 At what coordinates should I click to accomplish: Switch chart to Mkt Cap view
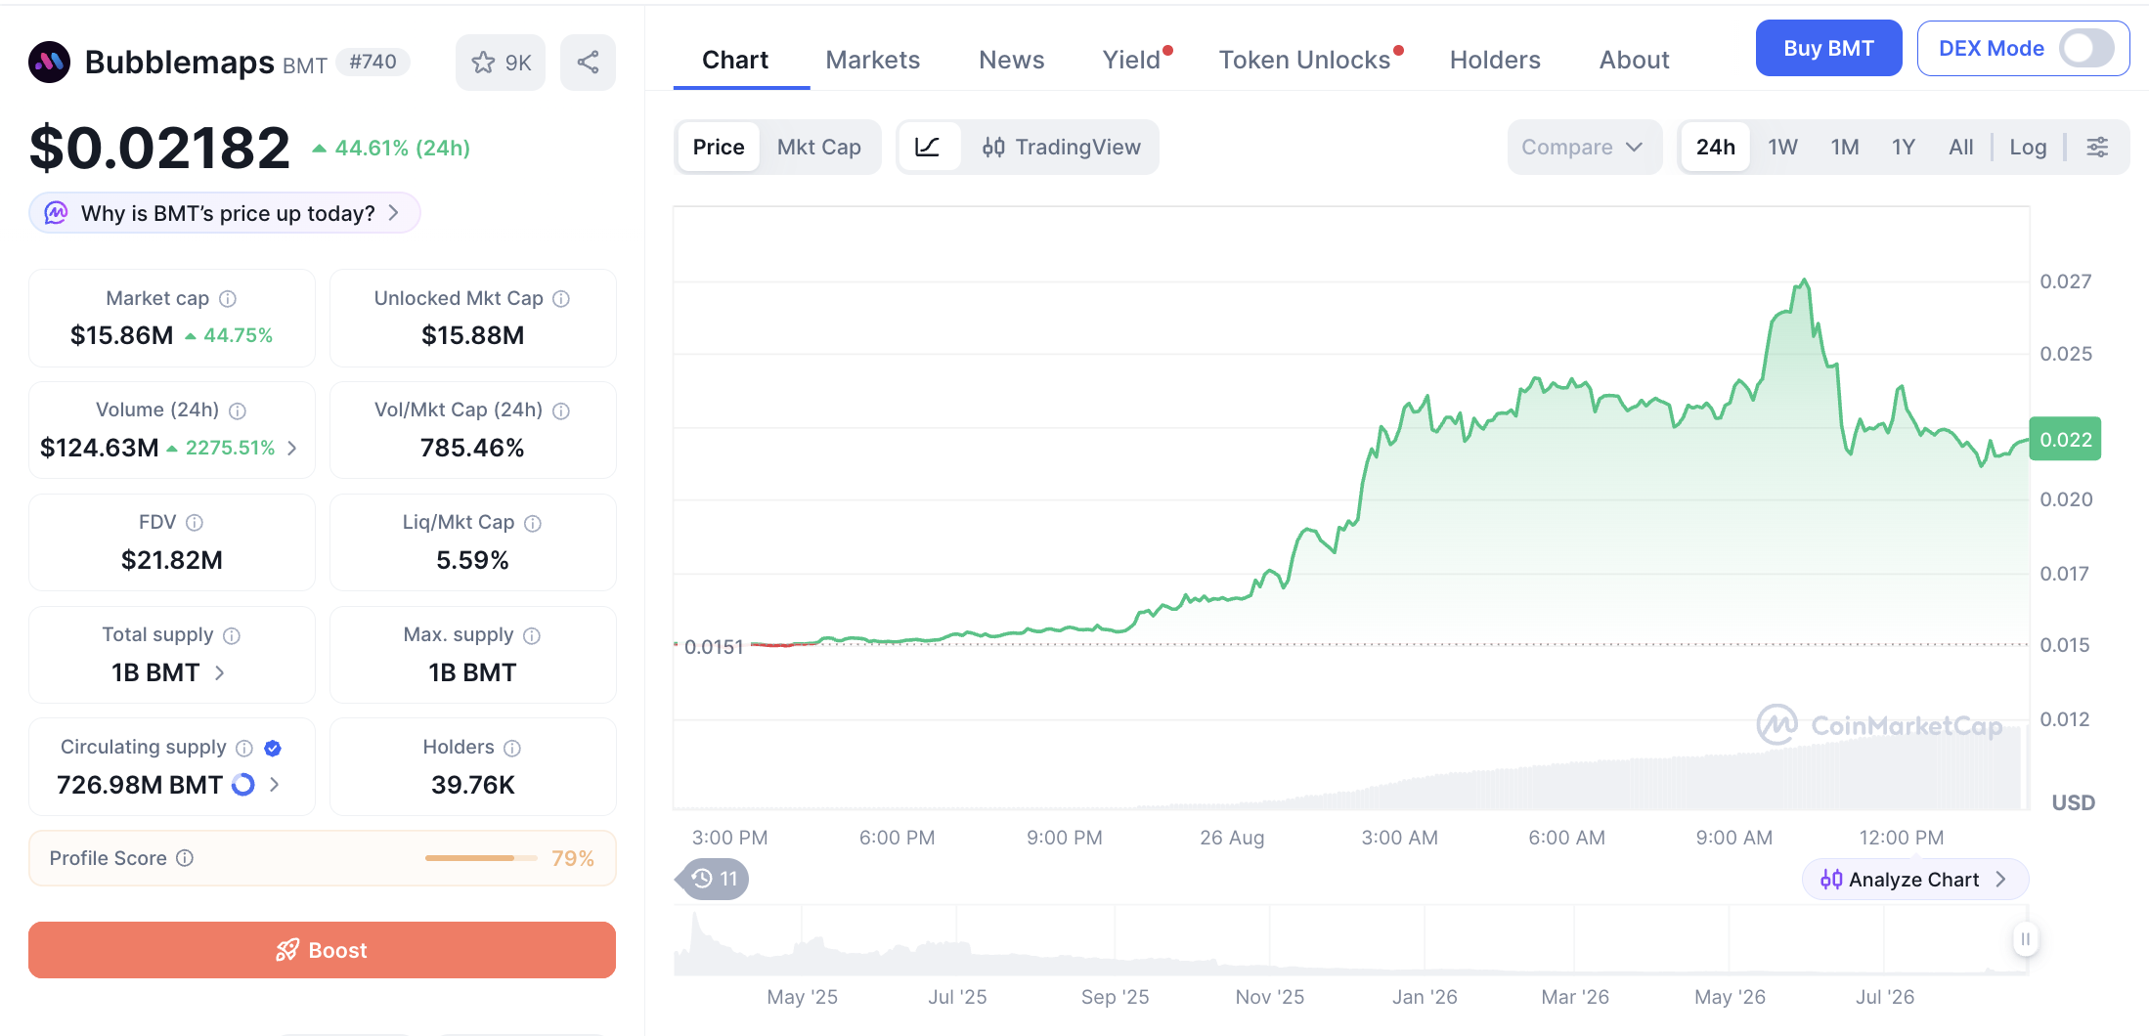click(818, 148)
